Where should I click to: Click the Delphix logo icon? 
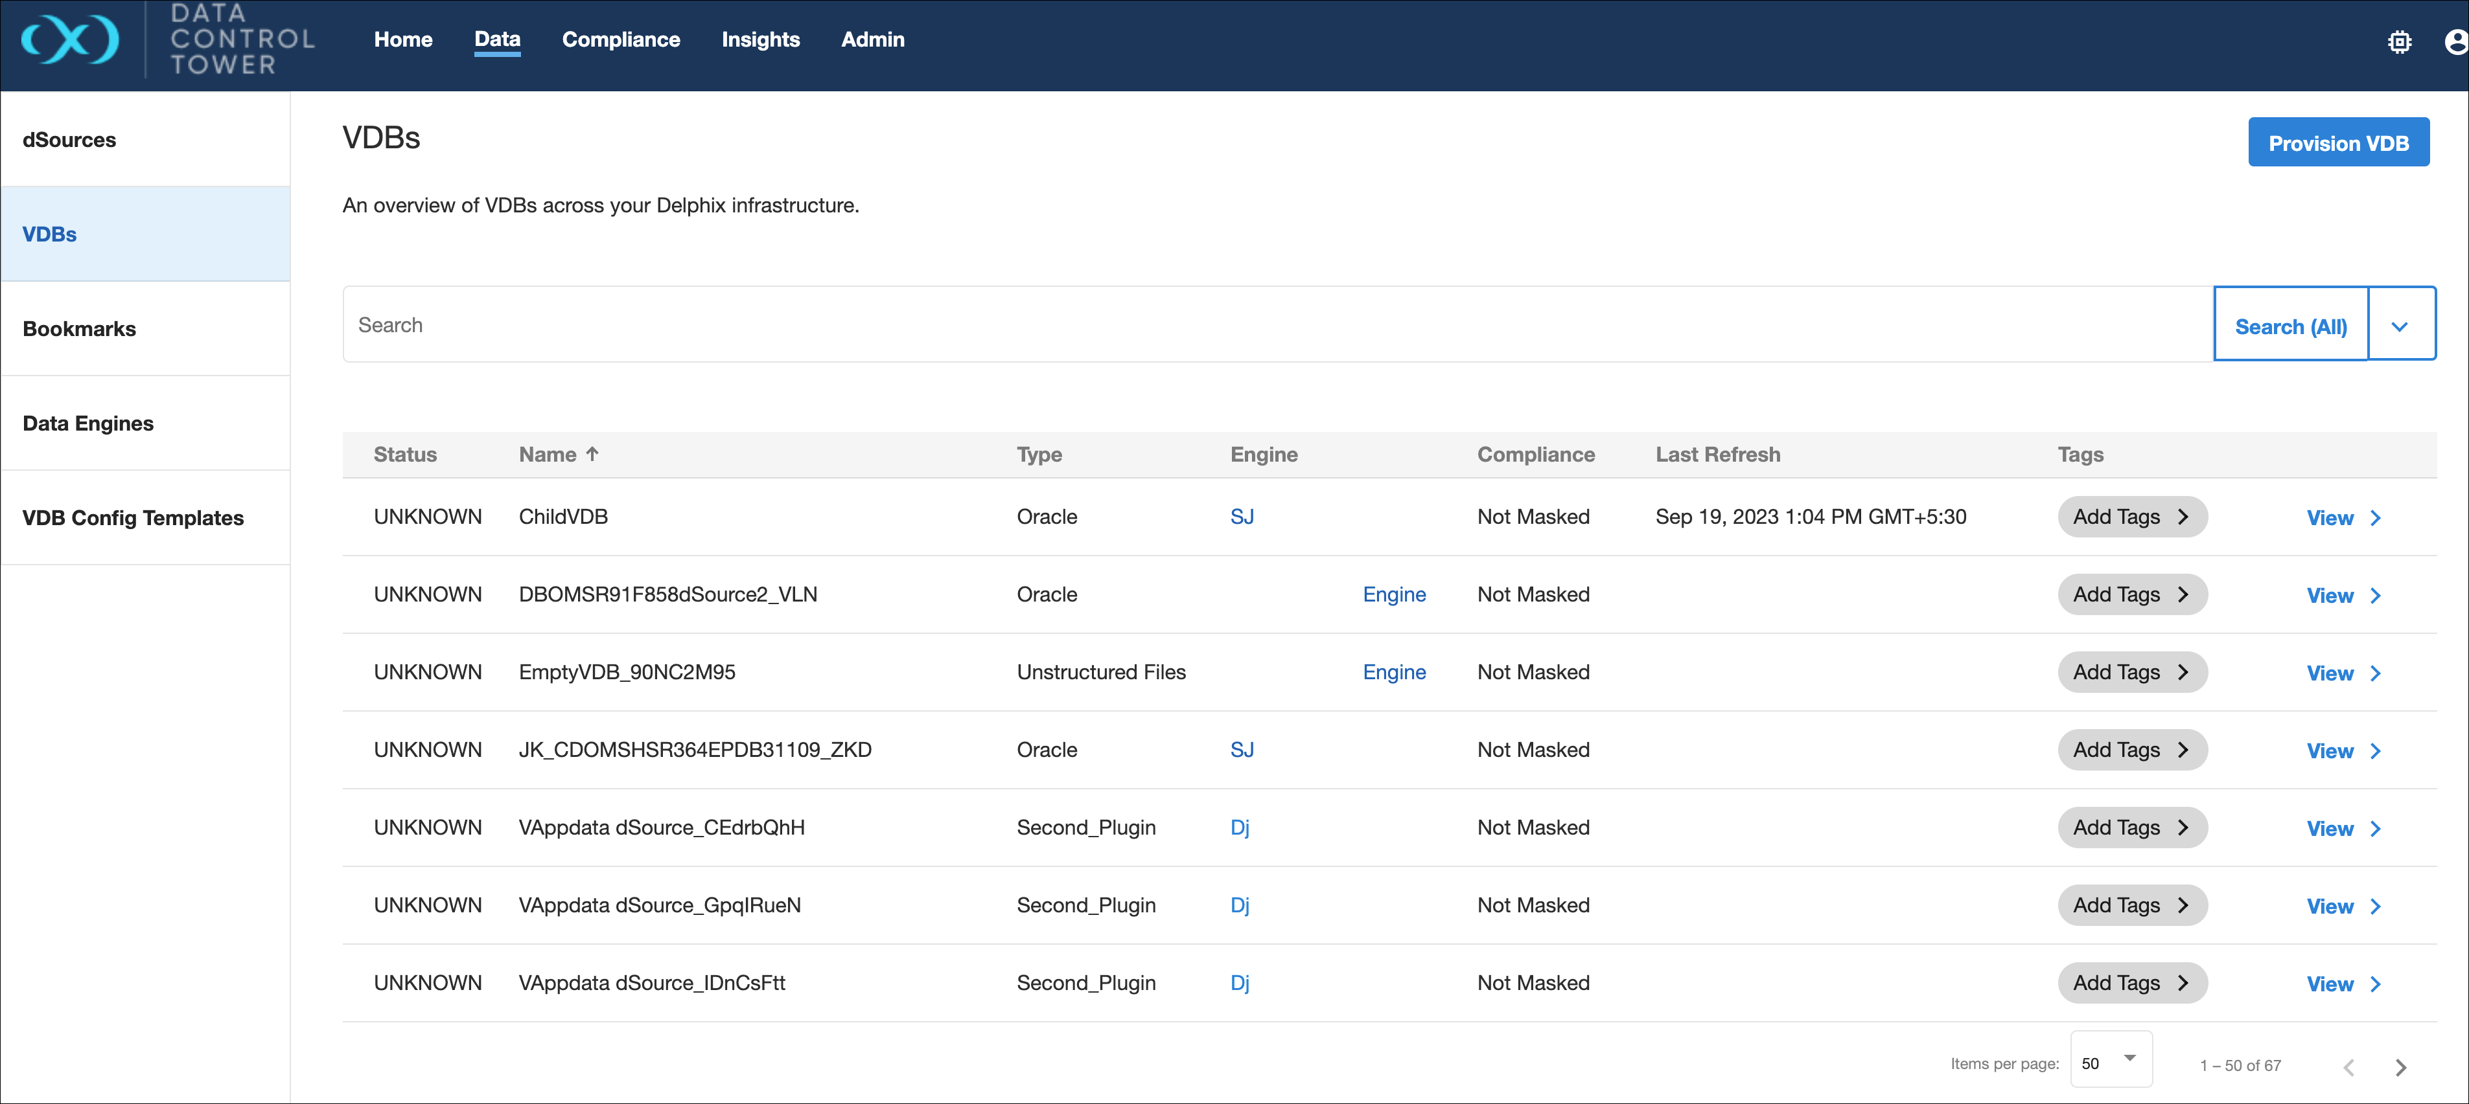[x=70, y=40]
